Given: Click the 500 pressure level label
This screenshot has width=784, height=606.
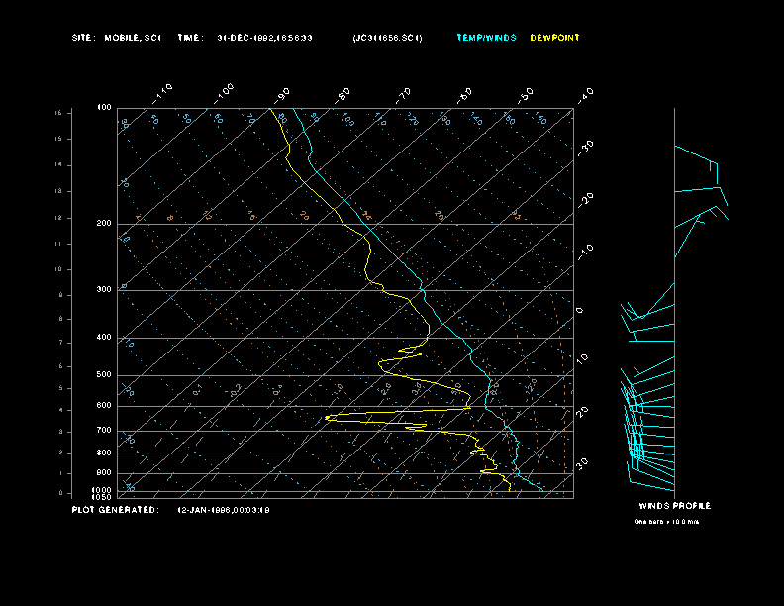Looking at the screenshot, I should [x=104, y=374].
